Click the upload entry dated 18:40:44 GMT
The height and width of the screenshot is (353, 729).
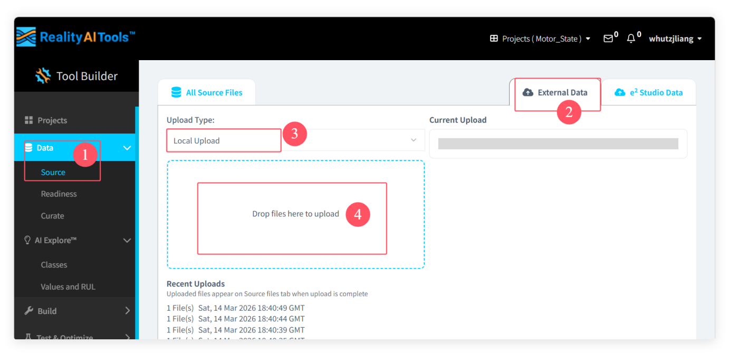[x=236, y=319]
